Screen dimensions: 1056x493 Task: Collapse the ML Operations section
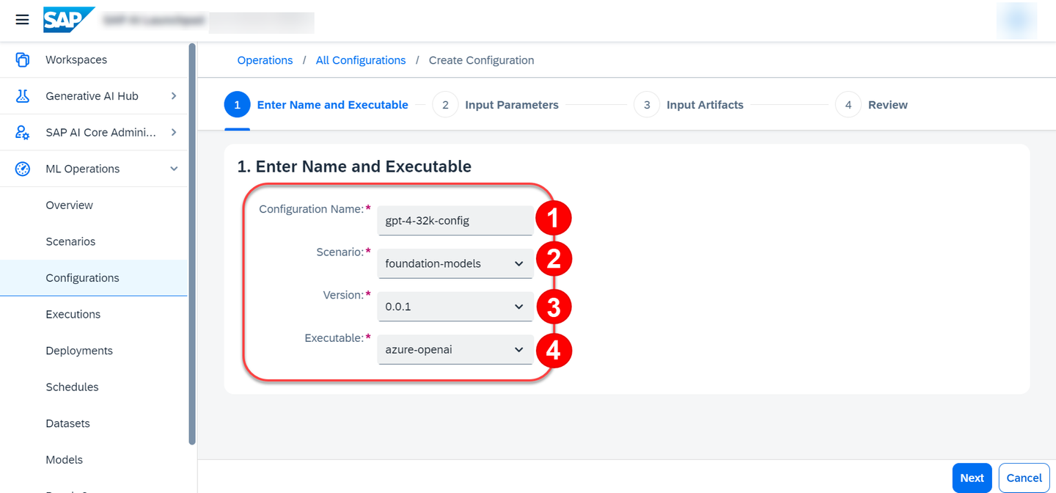174,169
